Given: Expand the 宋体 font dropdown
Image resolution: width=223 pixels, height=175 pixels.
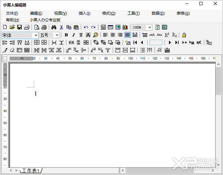Looking at the screenshot, I should pyautogui.click(x=36, y=35).
